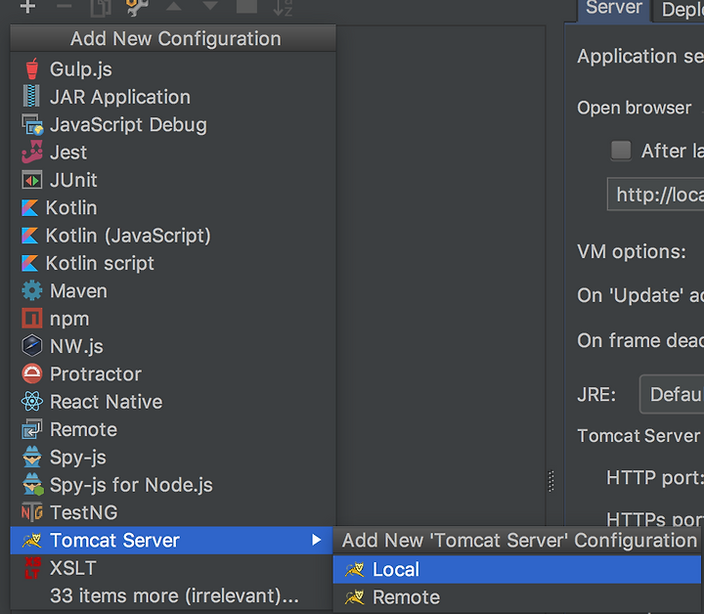Viewport: 704px width, 614px height.
Task: Click the copy configuration toolbar icon
Action: click(101, 7)
